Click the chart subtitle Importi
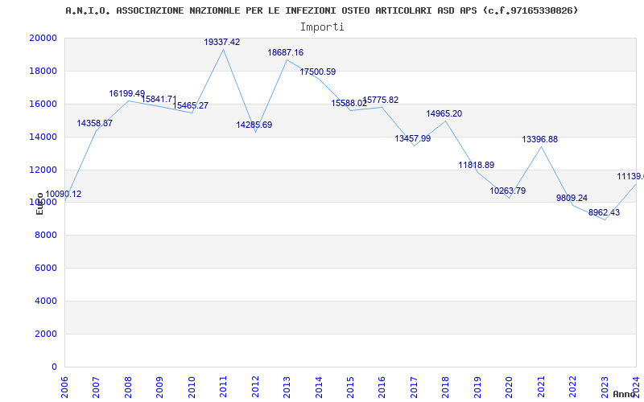The height and width of the screenshot is (402, 644). tap(322, 27)
